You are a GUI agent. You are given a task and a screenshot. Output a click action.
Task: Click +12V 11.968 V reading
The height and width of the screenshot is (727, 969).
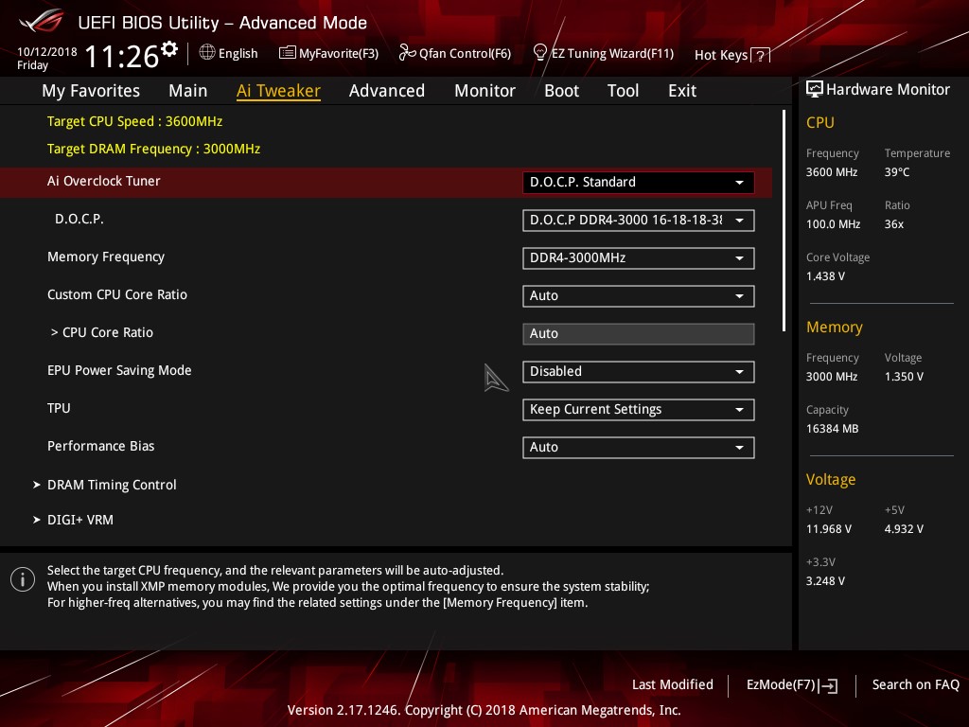click(829, 528)
